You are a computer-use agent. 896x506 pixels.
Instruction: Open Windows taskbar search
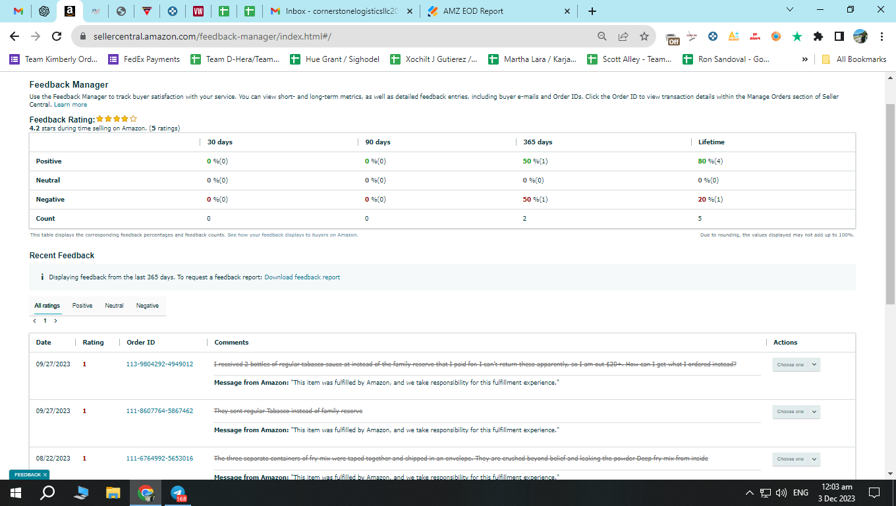pyautogui.click(x=47, y=493)
